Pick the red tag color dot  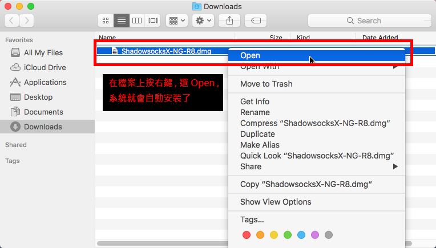247,235
